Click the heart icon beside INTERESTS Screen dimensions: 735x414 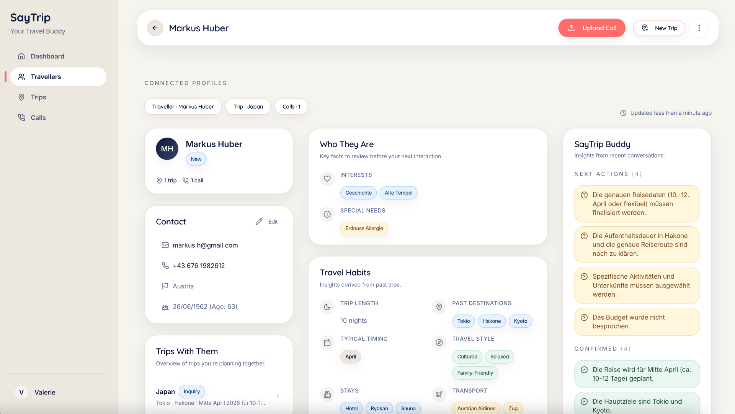[x=327, y=179]
